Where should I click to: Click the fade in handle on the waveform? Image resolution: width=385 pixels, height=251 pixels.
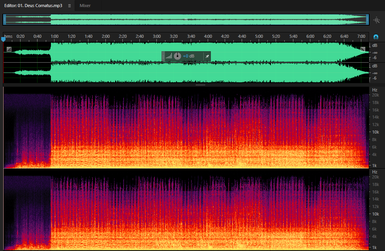9,49
